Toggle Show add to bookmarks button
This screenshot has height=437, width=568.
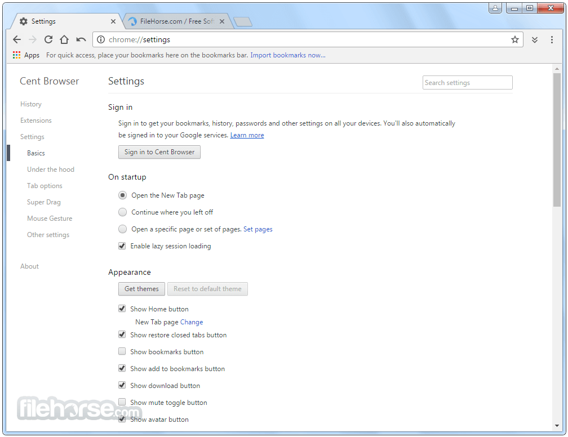[122, 368]
